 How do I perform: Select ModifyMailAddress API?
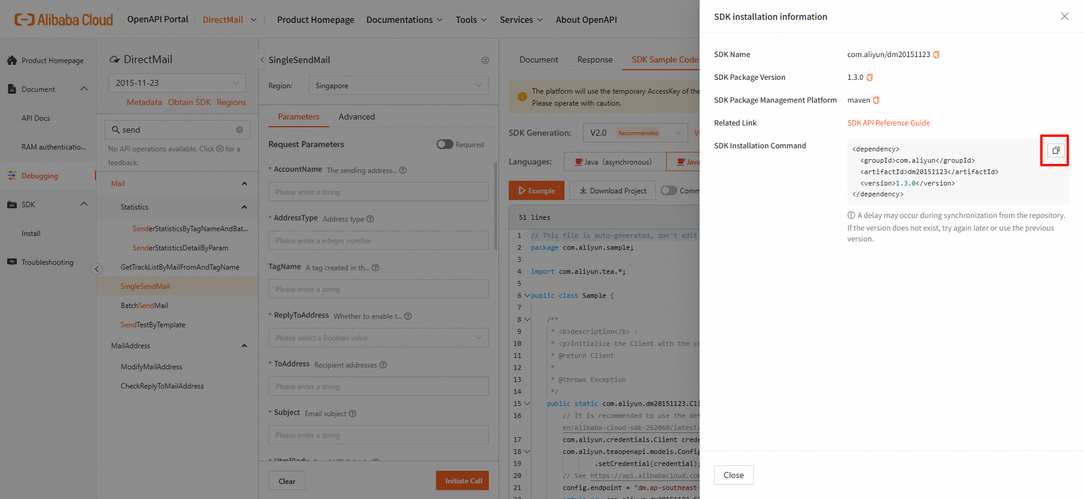(x=151, y=367)
